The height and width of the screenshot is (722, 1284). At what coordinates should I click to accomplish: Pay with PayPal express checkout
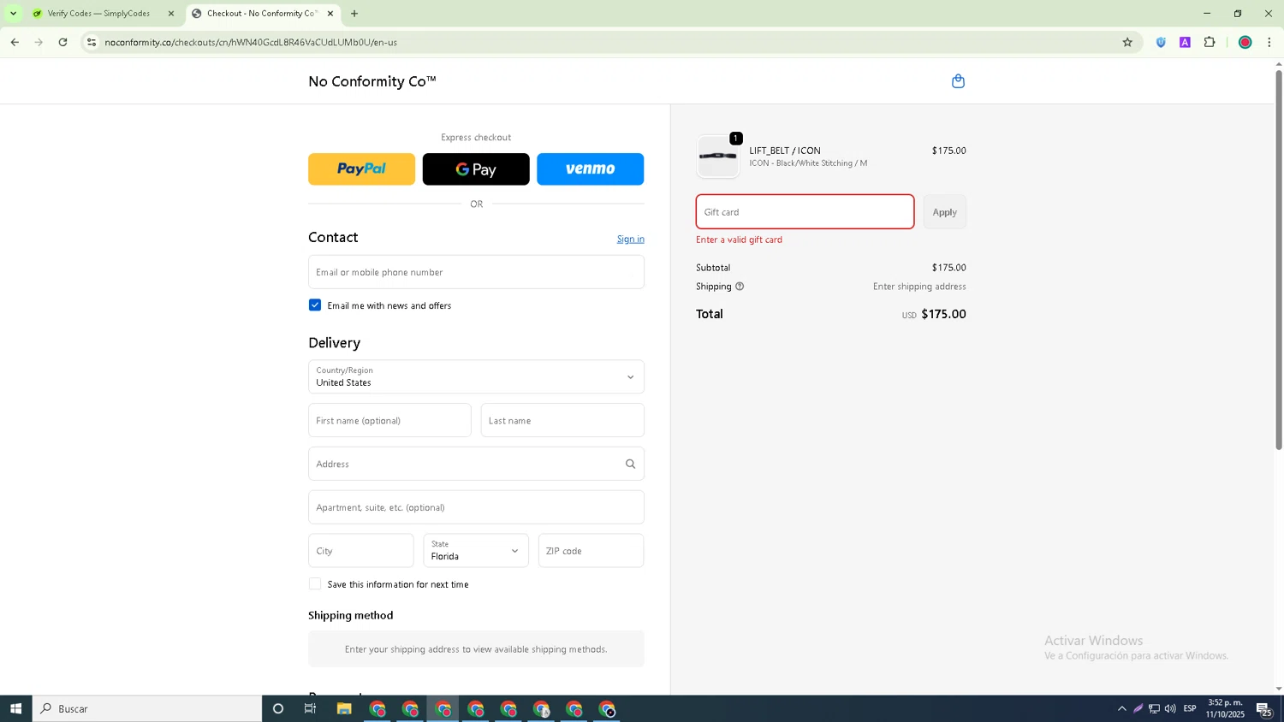[x=361, y=169]
